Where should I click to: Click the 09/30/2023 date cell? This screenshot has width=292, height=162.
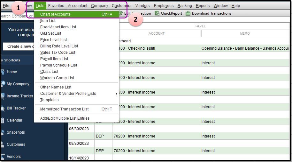click(x=79, y=144)
